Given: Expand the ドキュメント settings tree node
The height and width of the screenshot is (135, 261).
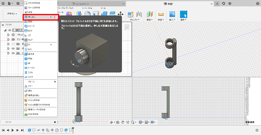Looking at the screenshot, I should 8,35.
